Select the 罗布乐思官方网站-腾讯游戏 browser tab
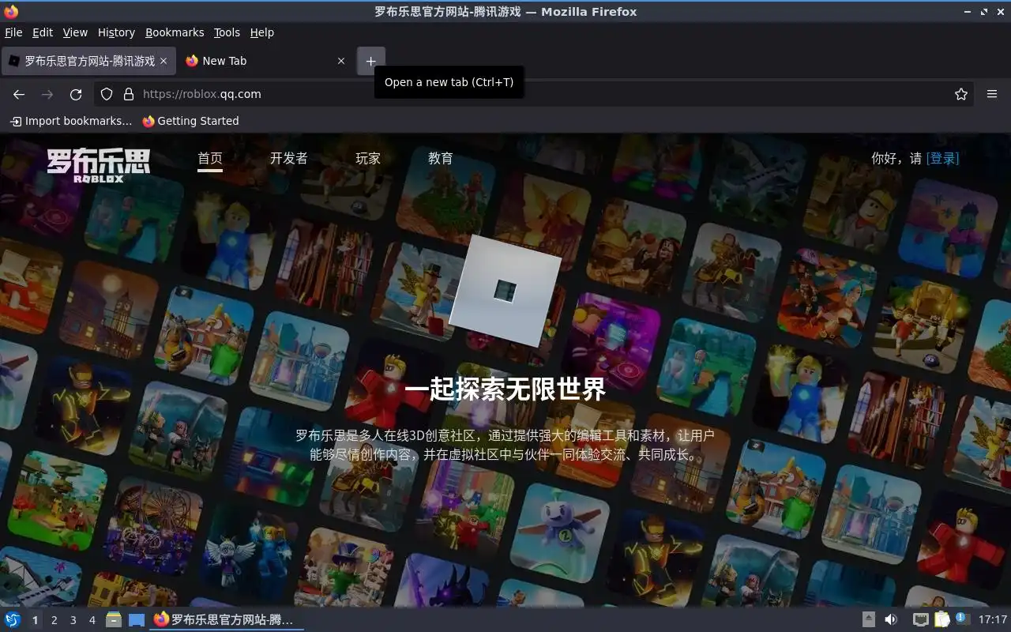 pyautogui.click(x=88, y=61)
